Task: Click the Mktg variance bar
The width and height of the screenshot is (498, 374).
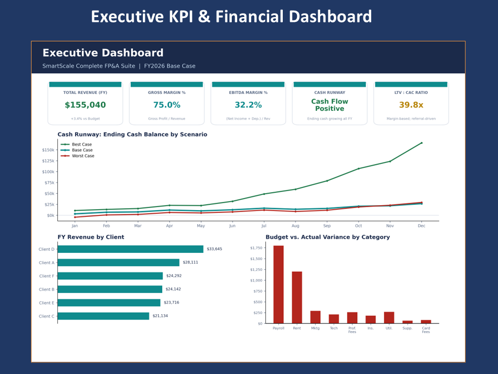Action: click(315, 317)
